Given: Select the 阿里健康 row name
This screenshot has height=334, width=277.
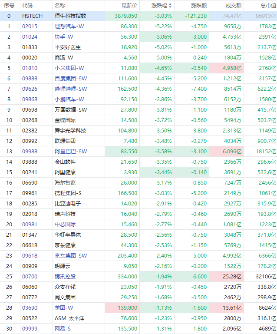Looking at the screenshot, I should pyautogui.click(x=65, y=172).
